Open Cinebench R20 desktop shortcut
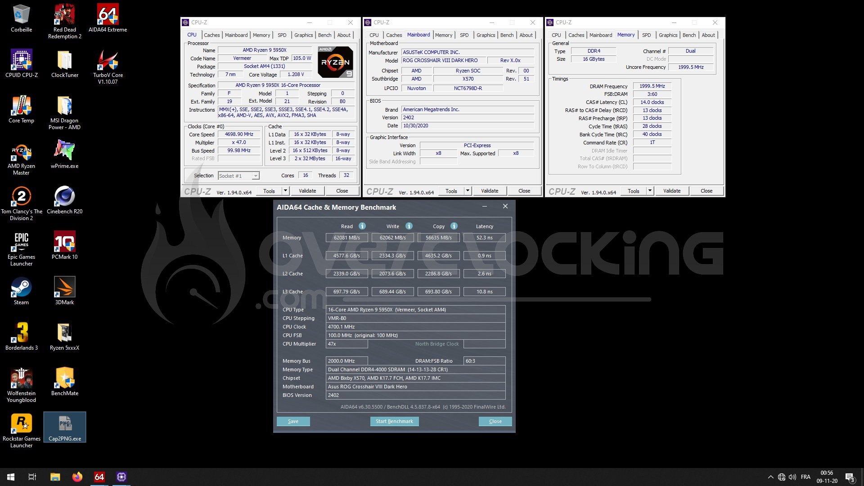 [65, 200]
